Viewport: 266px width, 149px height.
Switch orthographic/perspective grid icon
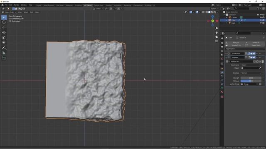[217, 41]
